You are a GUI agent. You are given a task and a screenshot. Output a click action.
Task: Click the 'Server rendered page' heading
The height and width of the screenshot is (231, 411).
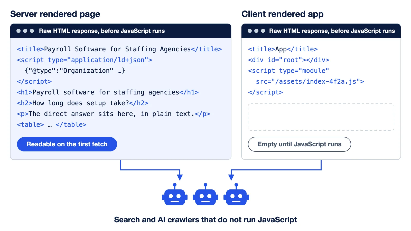tap(55, 14)
